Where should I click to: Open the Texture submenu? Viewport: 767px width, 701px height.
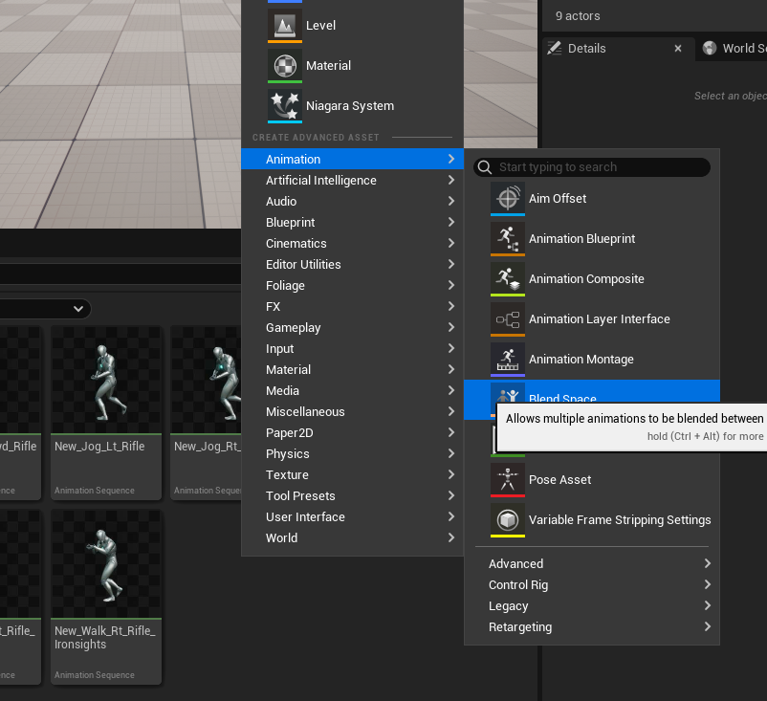pyautogui.click(x=352, y=474)
